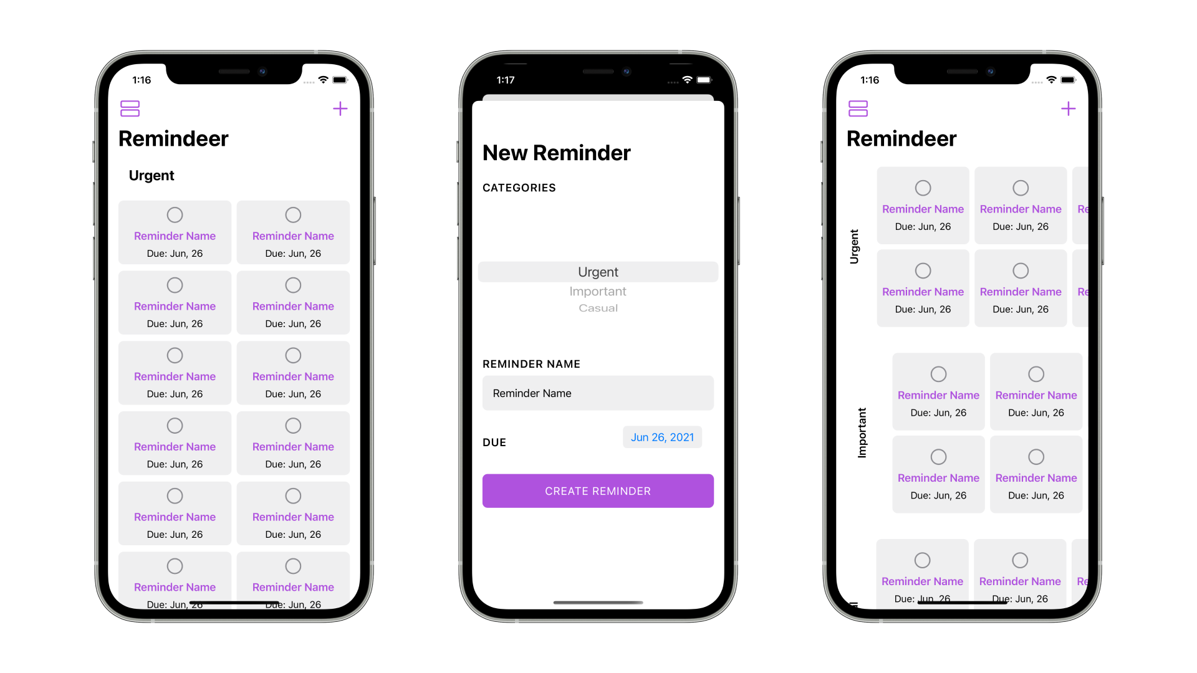The width and height of the screenshot is (1197, 673).
Task: Toggle the first Urgent reminder checkbox
Action: coord(175,214)
